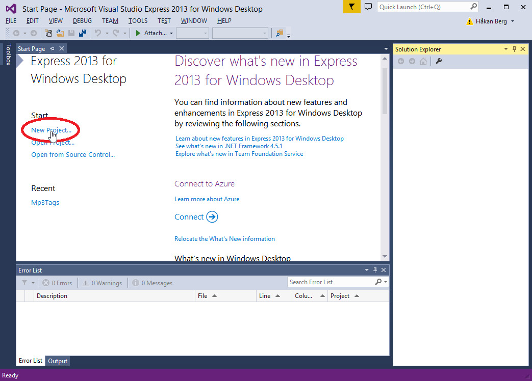Open the Navigate Backward history dropdown

click(x=25, y=34)
